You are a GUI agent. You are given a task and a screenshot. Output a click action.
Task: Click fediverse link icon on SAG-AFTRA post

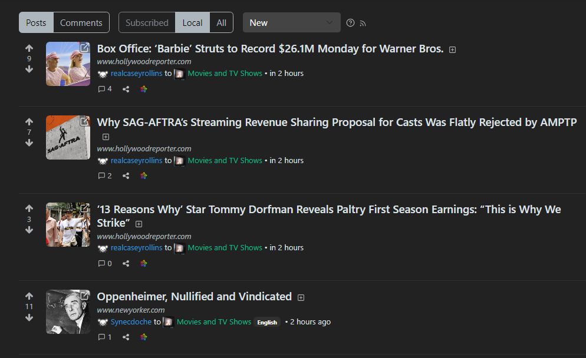click(143, 176)
